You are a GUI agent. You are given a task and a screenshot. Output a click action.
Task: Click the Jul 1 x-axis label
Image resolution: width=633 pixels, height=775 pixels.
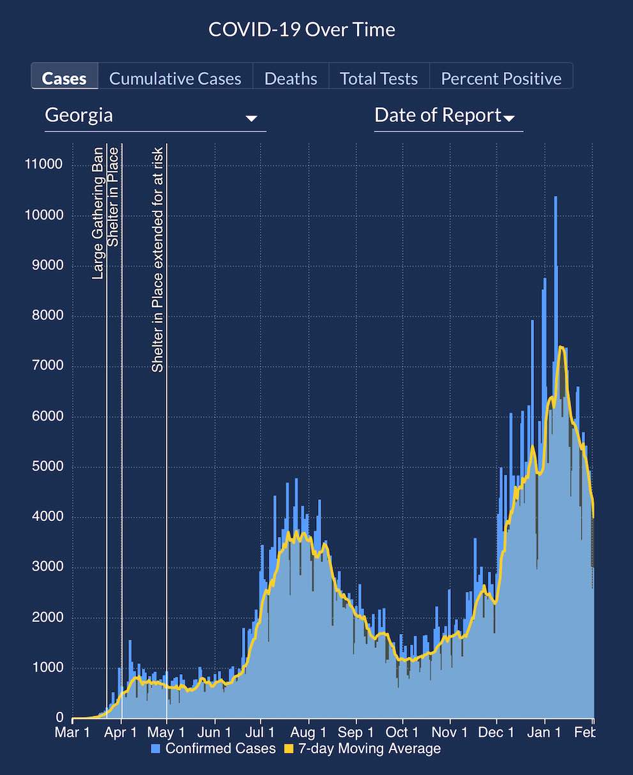261,732
